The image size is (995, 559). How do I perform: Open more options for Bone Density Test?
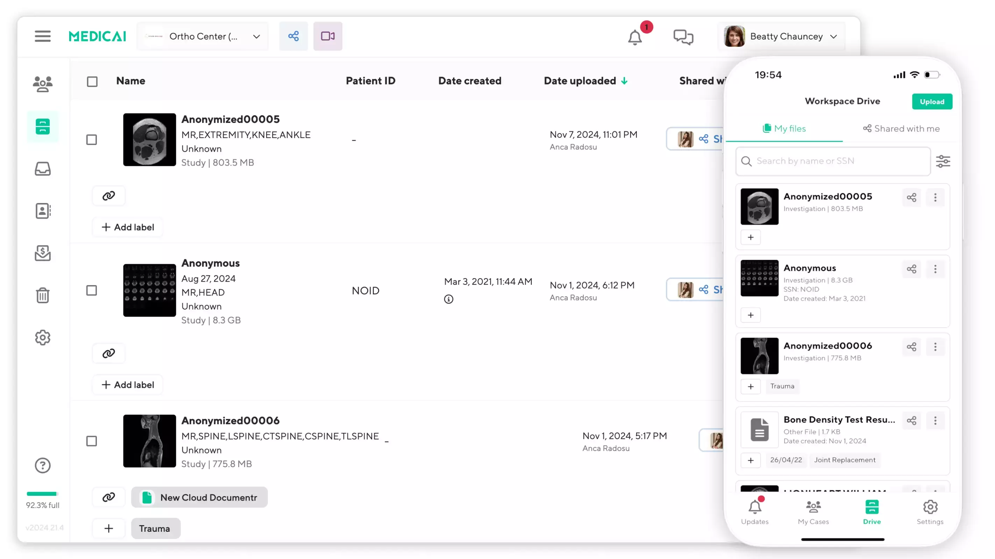coord(935,421)
